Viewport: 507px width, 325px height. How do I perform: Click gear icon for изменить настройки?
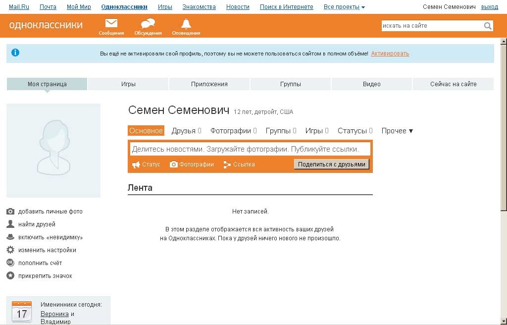pos(10,250)
